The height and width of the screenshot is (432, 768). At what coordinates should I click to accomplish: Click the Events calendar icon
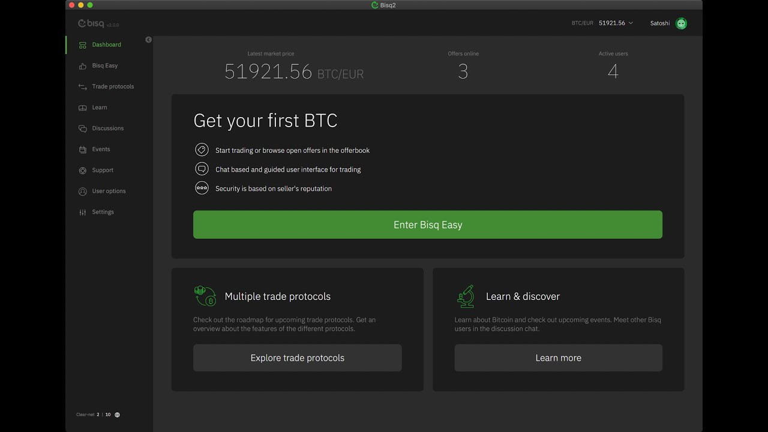[83, 149]
